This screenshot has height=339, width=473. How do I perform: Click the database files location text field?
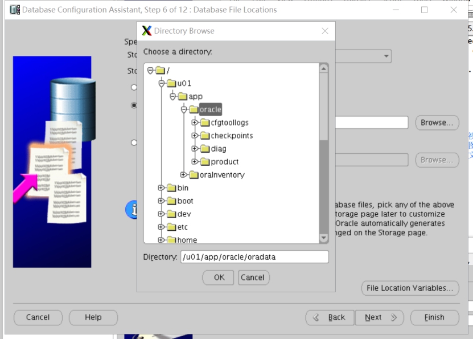pos(372,122)
